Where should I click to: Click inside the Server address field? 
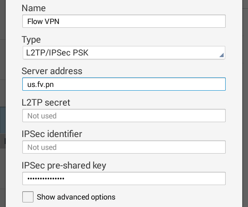coord(123,84)
